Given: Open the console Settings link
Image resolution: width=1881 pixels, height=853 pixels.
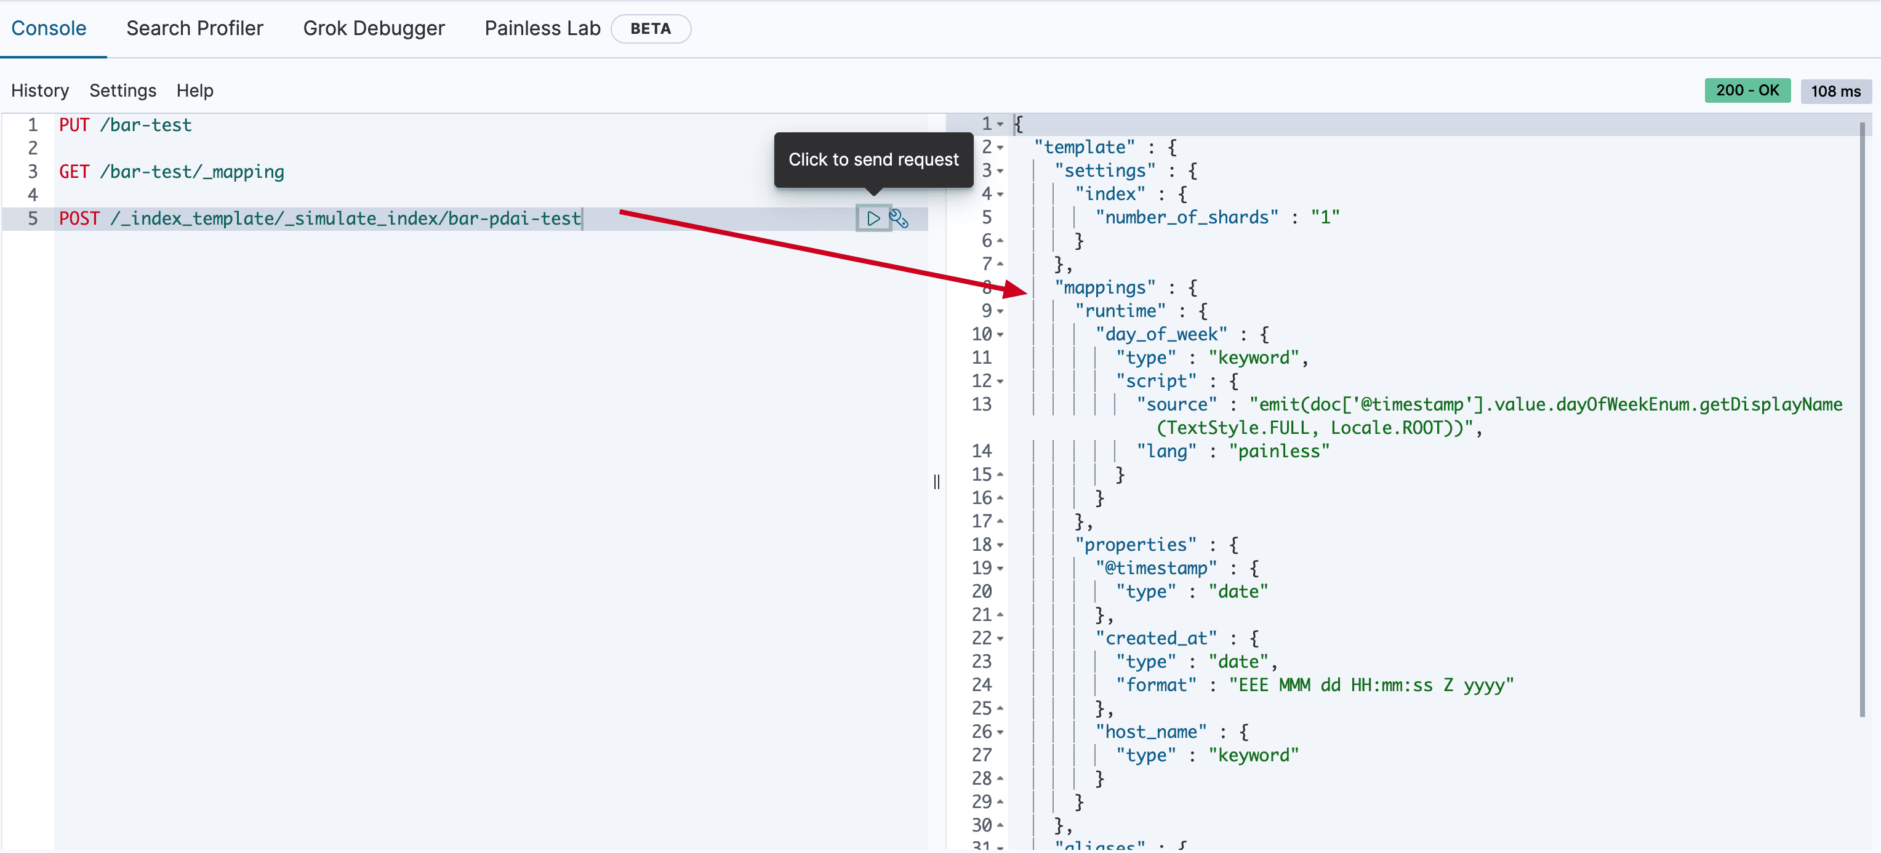Looking at the screenshot, I should (x=122, y=90).
